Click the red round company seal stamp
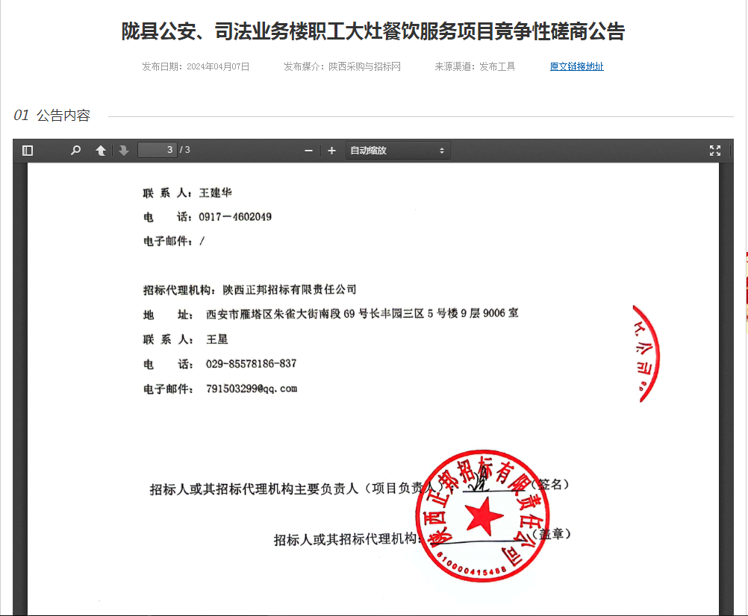The image size is (748, 616). pyautogui.click(x=483, y=516)
